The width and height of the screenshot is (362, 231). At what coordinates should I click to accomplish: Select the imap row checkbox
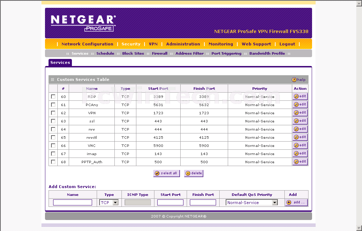click(x=53, y=154)
